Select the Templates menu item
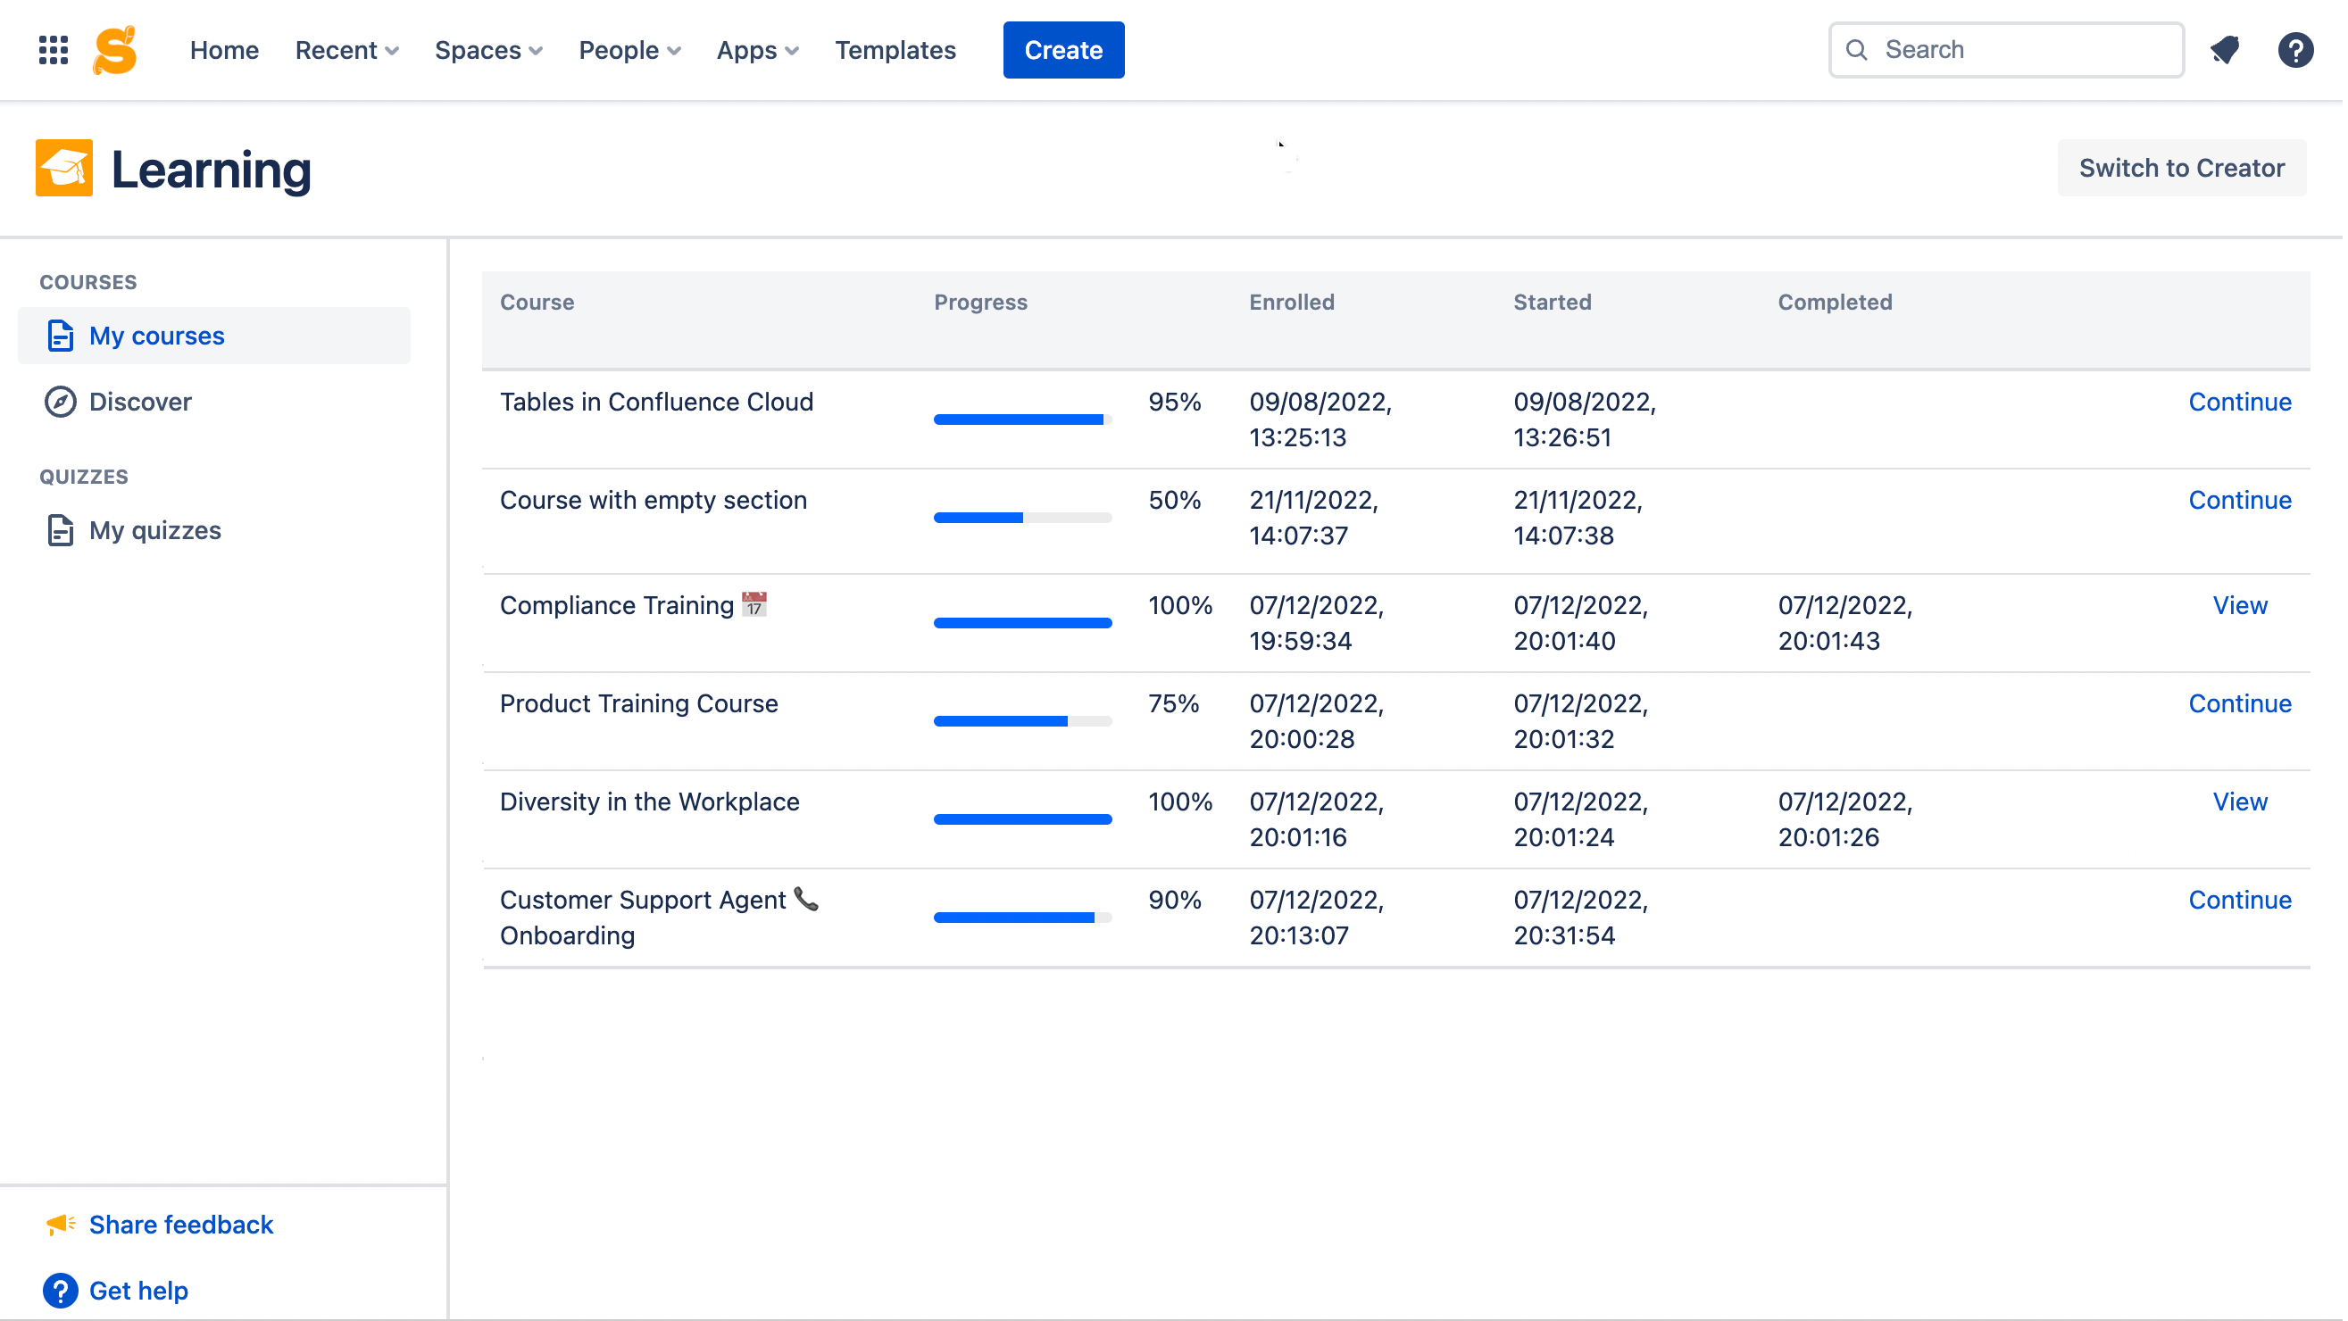2348x1321 pixels. pyautogui.click(x=895, y=48)
